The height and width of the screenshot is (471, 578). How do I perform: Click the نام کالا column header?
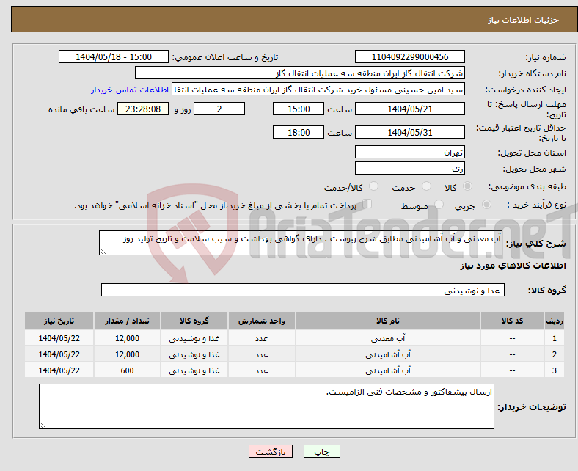[x=388, y=321]
